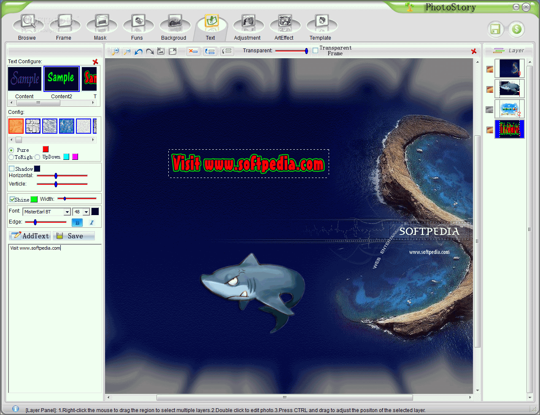Pick the magenta gradient color swatch
The image size is (540, 415).
tap(75, 157)
